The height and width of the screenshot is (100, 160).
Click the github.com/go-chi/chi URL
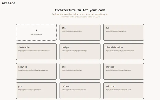pos(72,31)
